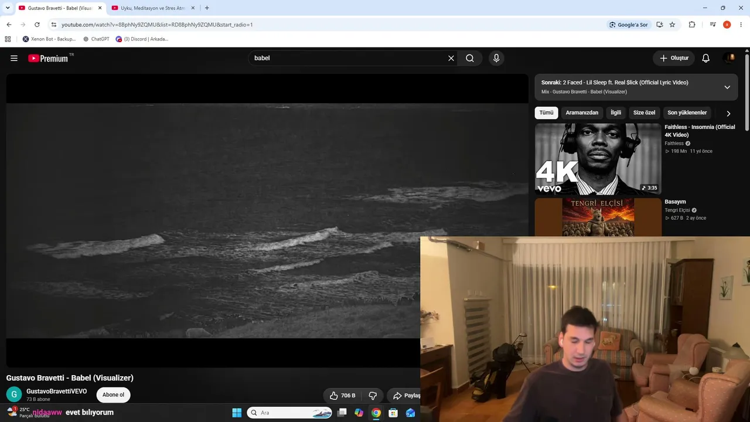
Task: Launch Copilot from the taskbar
Action: (x=359, y=413)
